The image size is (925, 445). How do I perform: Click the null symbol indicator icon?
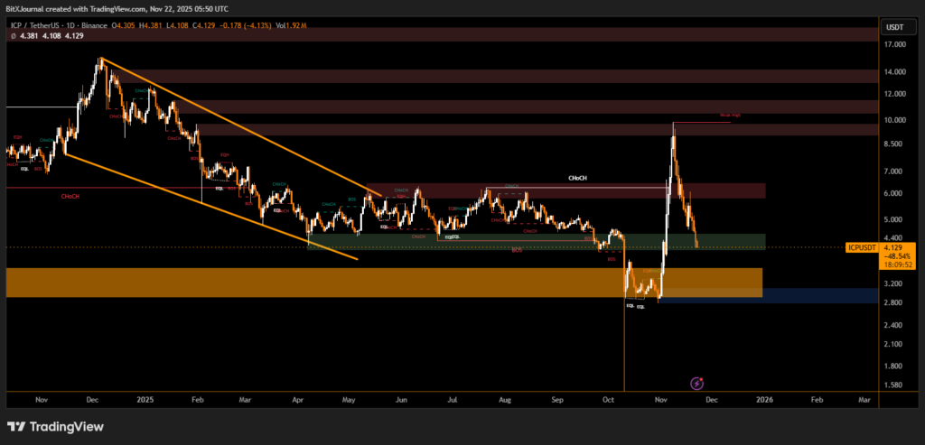click(10, 36)
